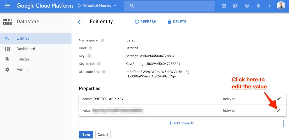Image resolution: width=289 pixels, height=140 pixels.
Task: Open the hamburger navigation menu
Action: [7, 6]
